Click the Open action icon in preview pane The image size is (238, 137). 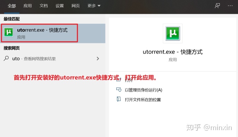click(119, 80)
